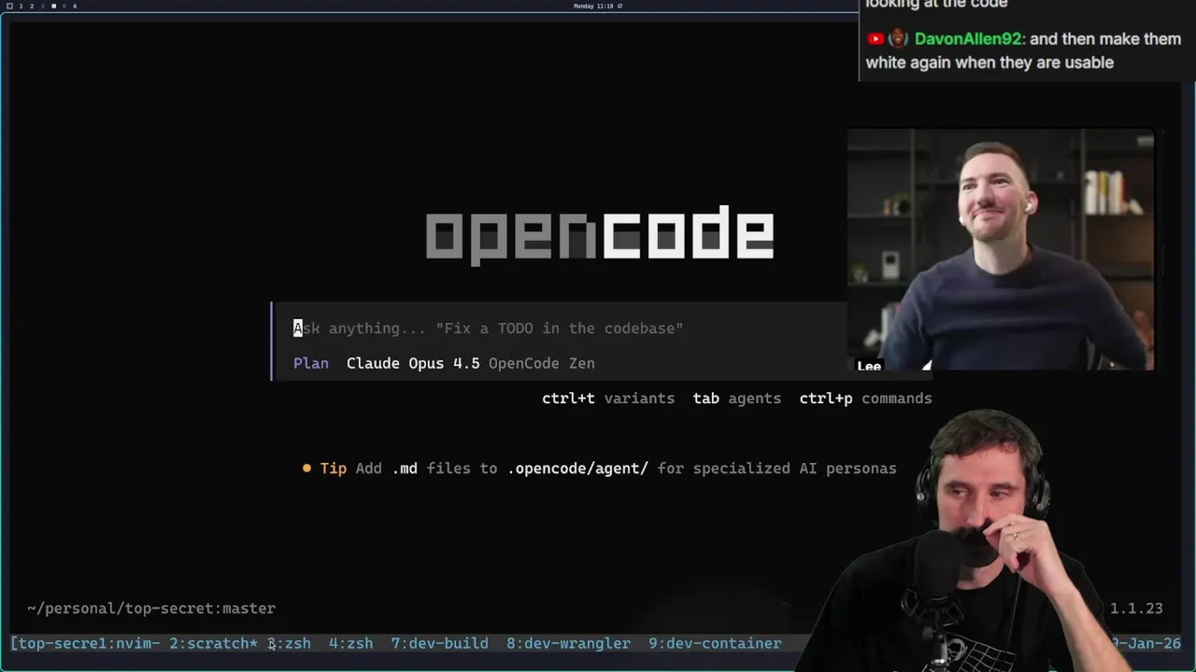The height and width of the screenshot is (672, 1196).
Task: Switch to tmux window 4:zsh
Action: pos(350,644)
